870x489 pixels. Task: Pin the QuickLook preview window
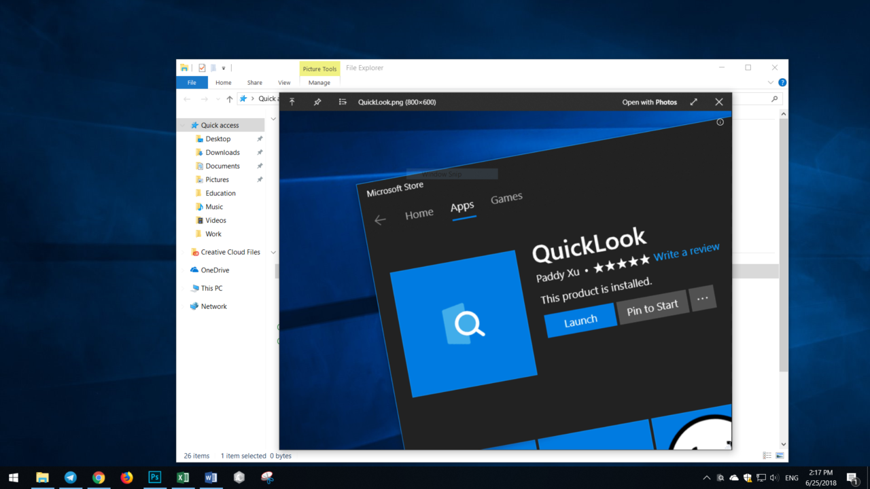click(x=317, y=102)
